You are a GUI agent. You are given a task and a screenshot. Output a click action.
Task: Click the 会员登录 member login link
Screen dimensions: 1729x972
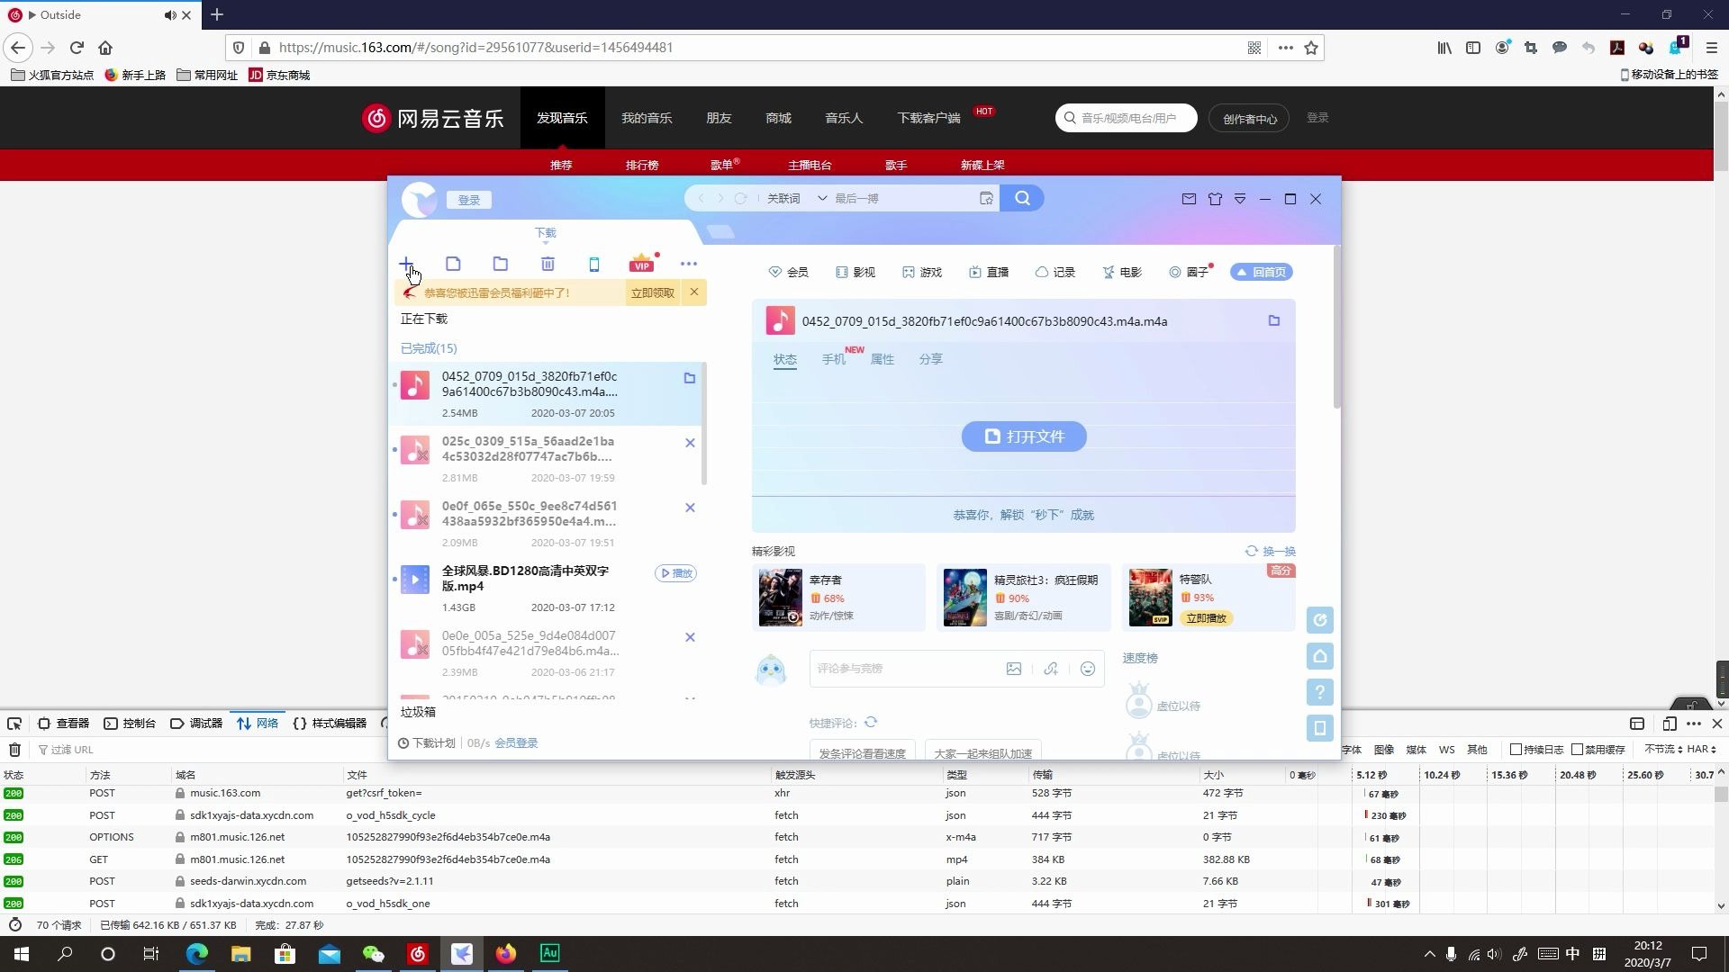(516, 743)
